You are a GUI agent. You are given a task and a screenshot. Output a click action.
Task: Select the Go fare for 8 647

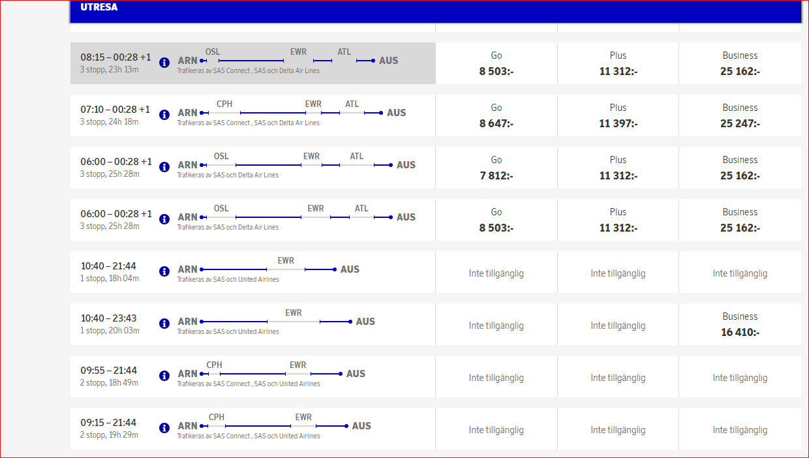tap(496, 116)
